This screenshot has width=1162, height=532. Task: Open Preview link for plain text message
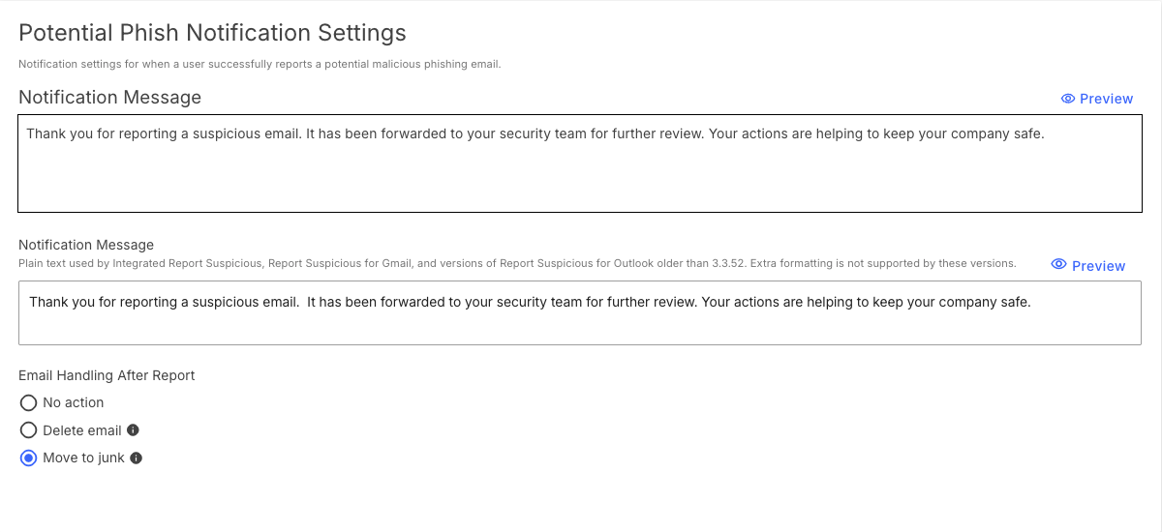1088,266
